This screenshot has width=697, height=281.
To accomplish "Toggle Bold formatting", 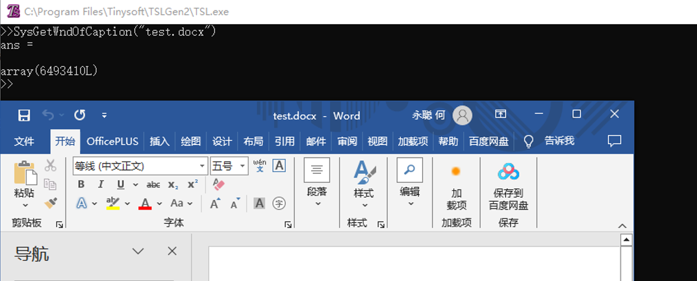I will point(81,184).
